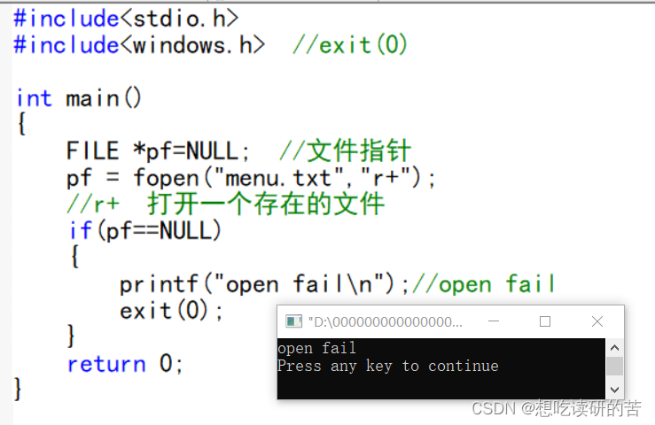This screenshot has height=425, width=655.
Task: Click the console window's application icon
Action: tap(293, 321)
